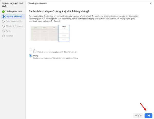
Task: Select the Có radio button
Action: [31, 50]
